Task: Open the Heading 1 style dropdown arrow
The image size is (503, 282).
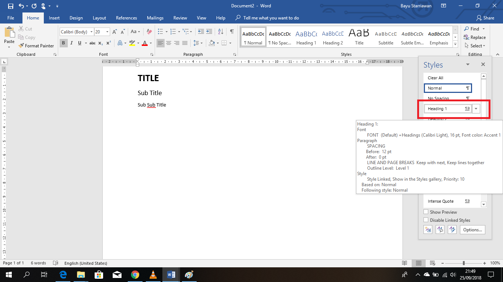Action: click(x=476, y=108)
